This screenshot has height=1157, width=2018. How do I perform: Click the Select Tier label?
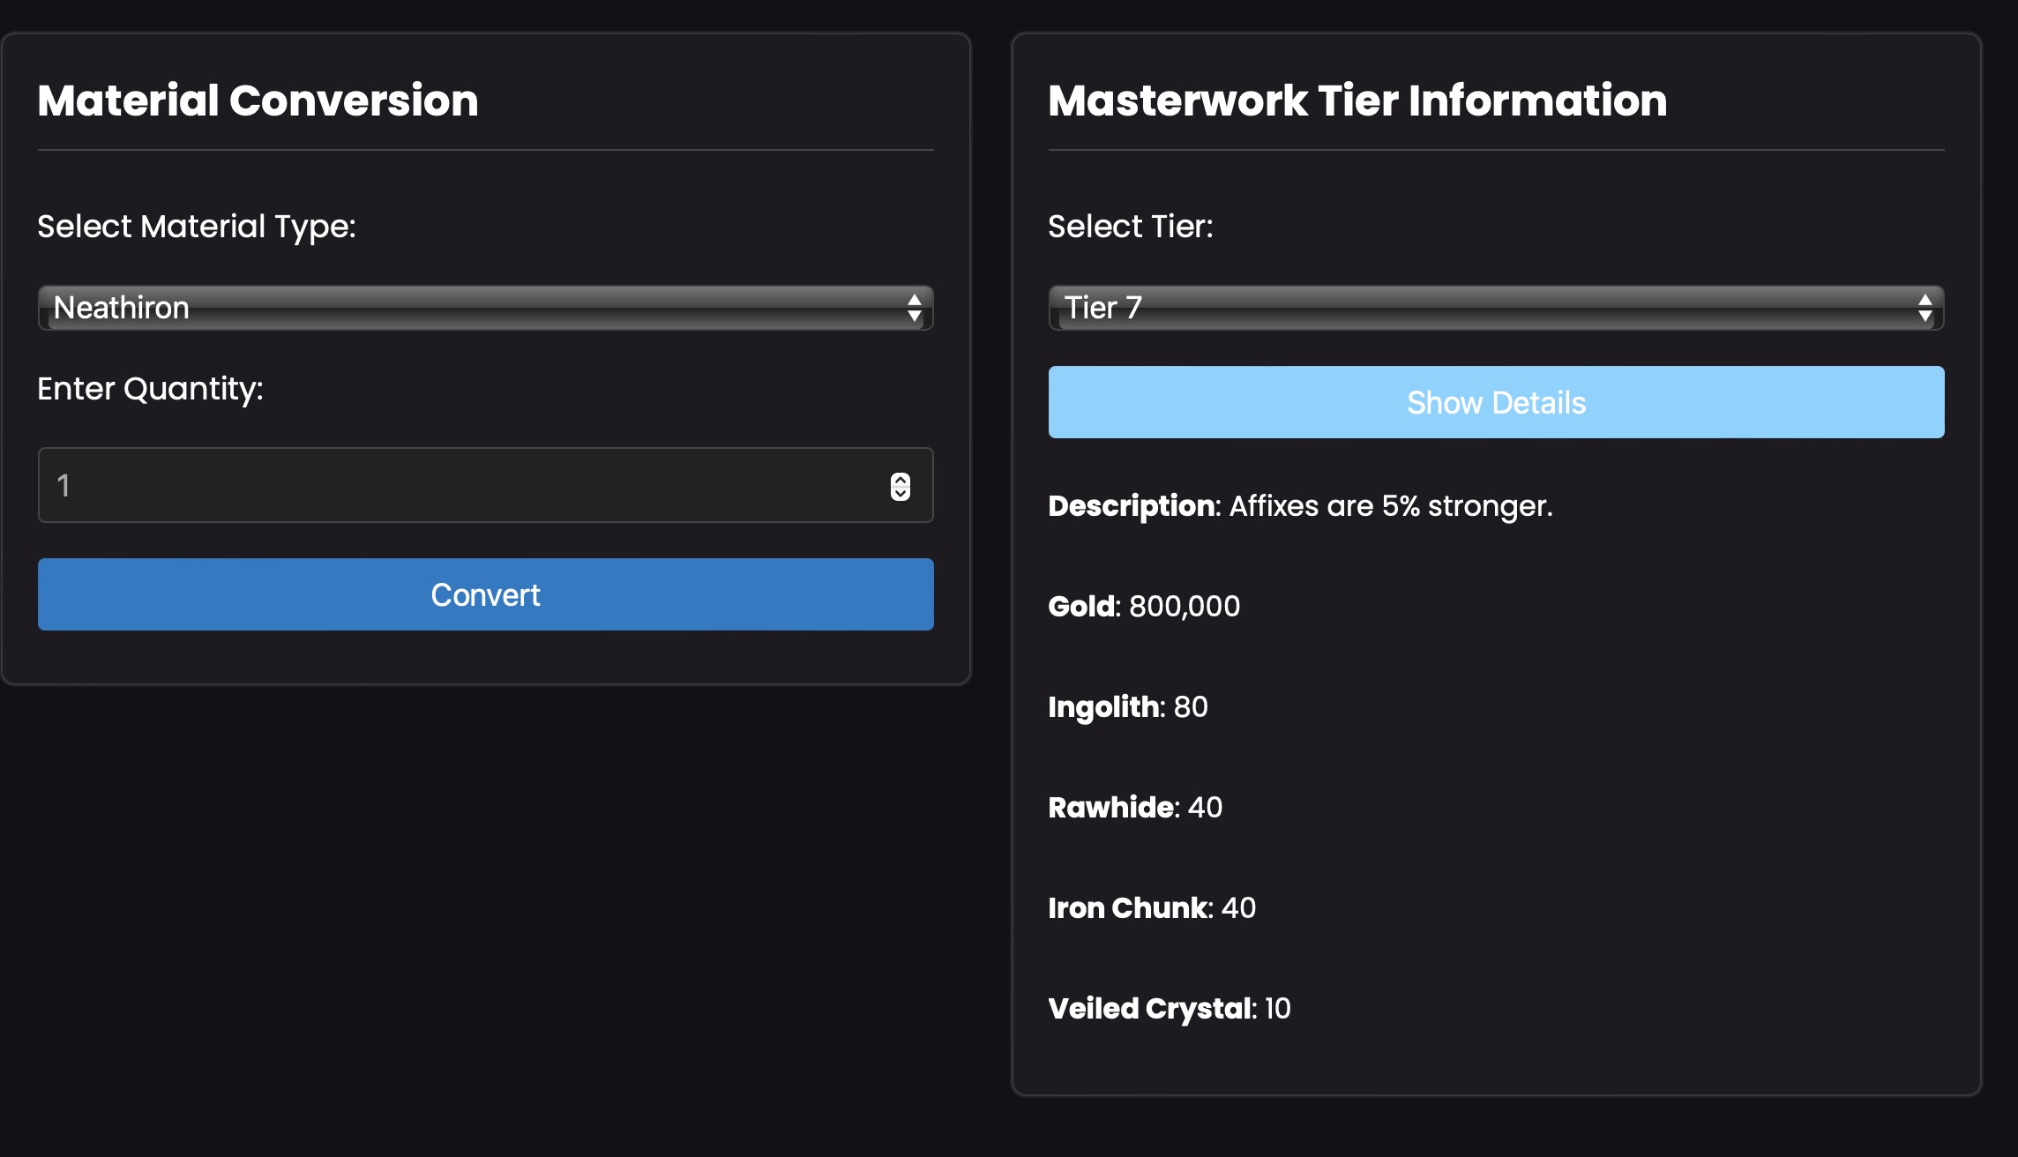[1131, 227]
